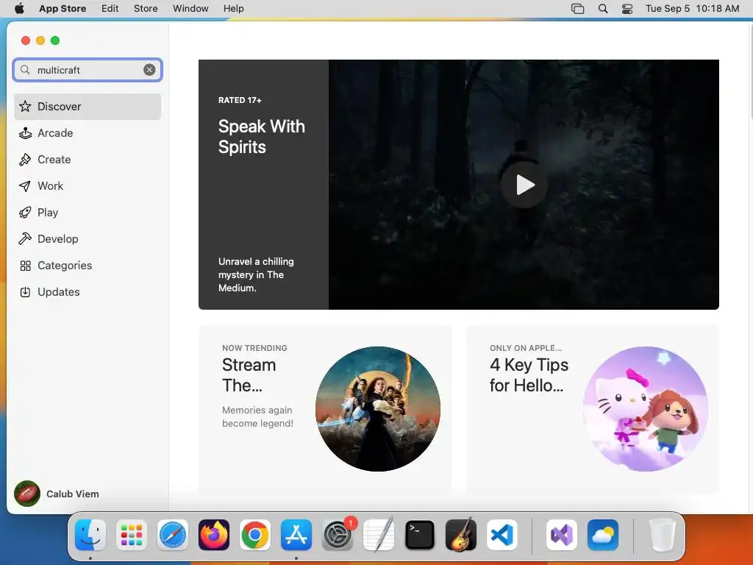Open the Calub Viem account page
The image size is (753, 565).
coord(57,494)
